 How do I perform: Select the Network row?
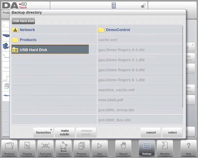click(x=54, y=30)
